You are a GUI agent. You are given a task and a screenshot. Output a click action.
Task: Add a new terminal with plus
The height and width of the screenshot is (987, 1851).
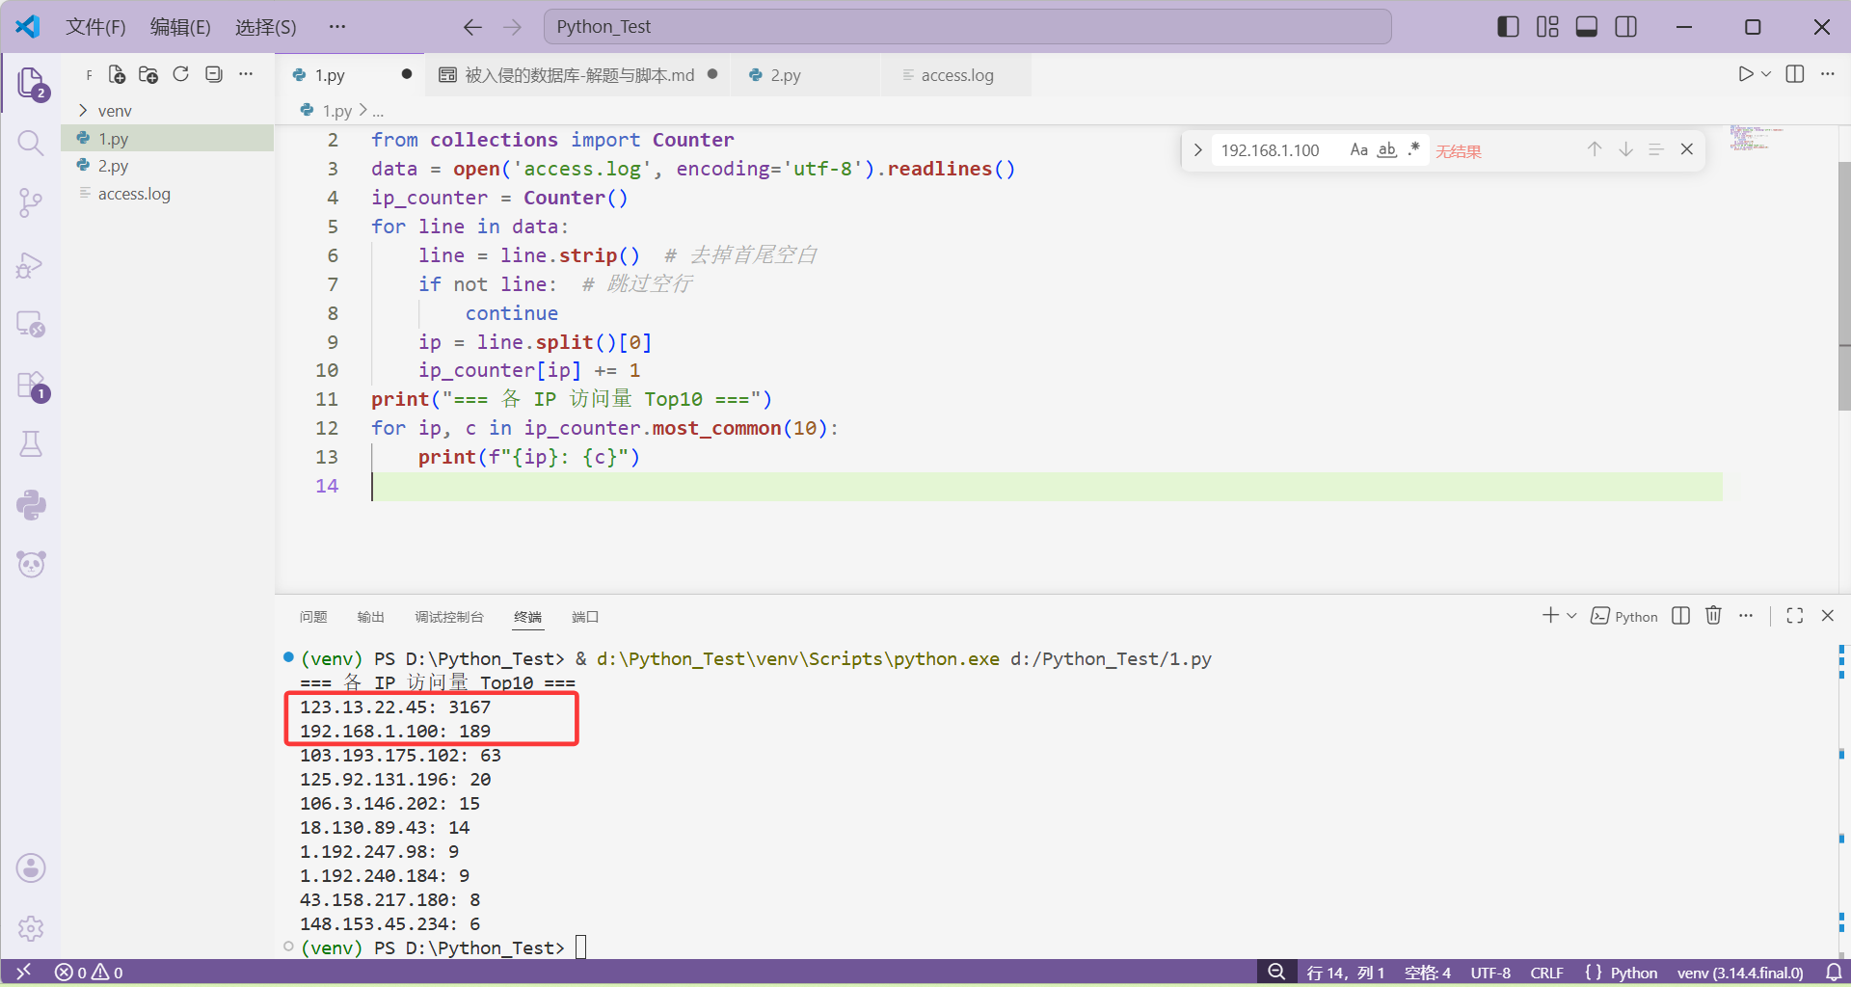tap(1550, 616)
